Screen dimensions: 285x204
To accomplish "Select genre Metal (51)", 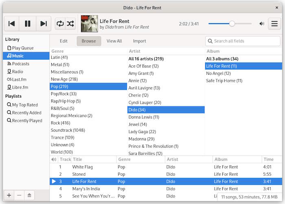I will (88, 64).
